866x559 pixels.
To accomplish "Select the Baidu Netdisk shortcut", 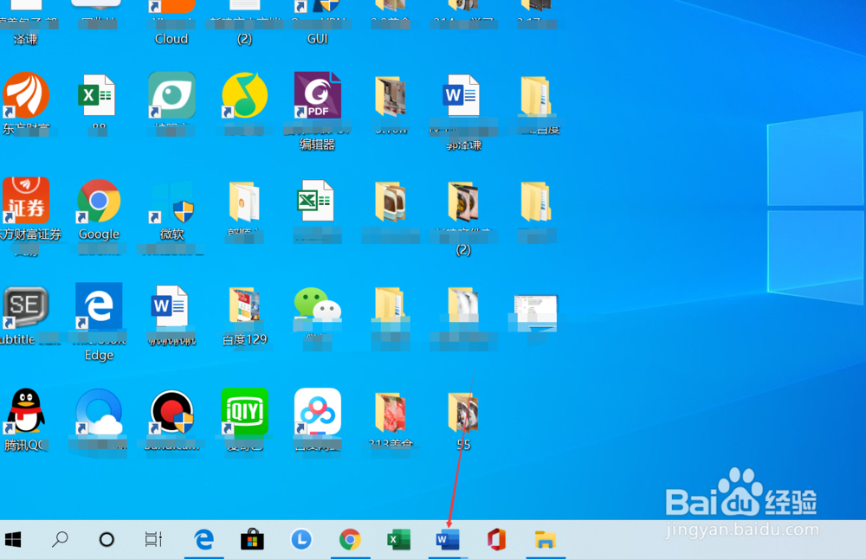I will tap(318, 411).
